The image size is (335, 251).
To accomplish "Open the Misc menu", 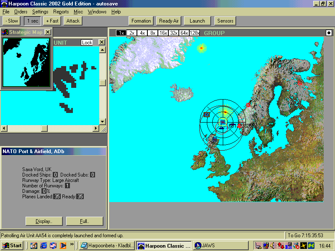I will (78, 12).
